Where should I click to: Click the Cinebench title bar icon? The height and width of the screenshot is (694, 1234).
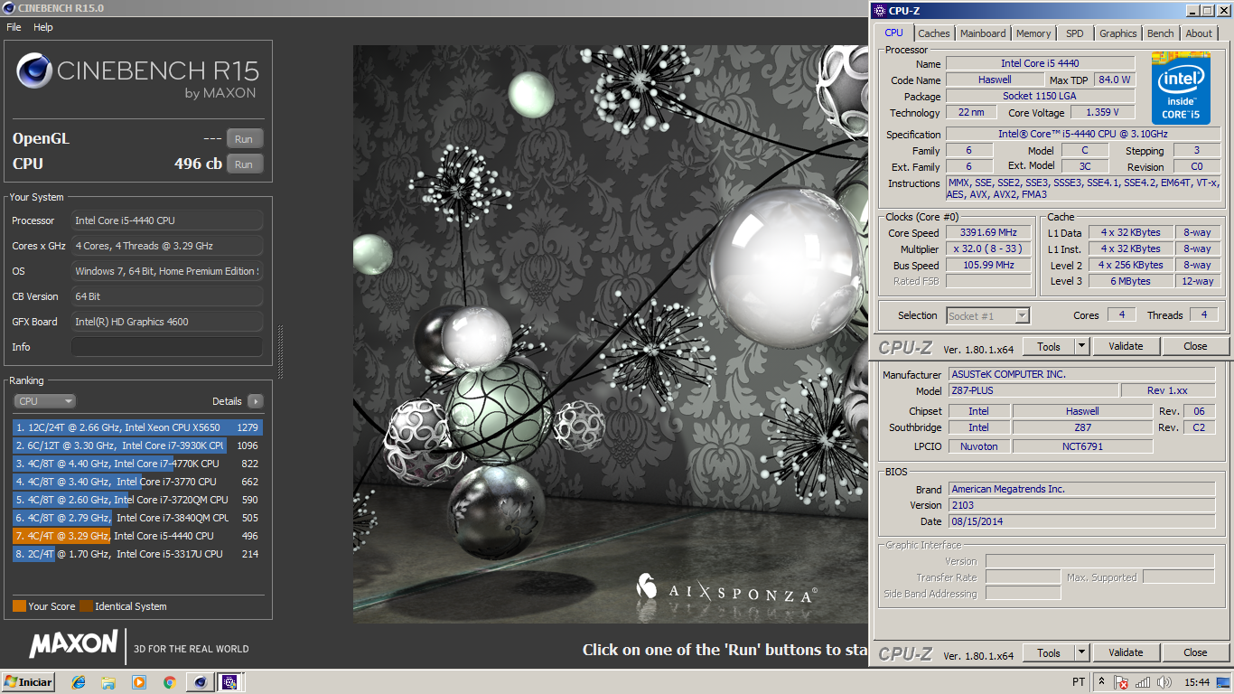[x=9, y=8]
